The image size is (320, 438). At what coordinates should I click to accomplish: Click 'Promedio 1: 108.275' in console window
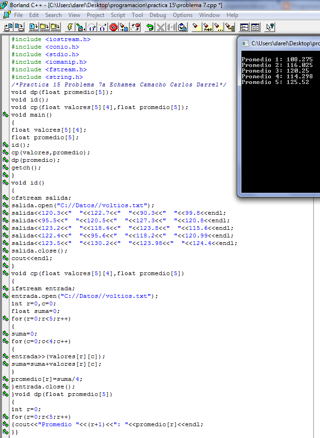tap(277, 59)
